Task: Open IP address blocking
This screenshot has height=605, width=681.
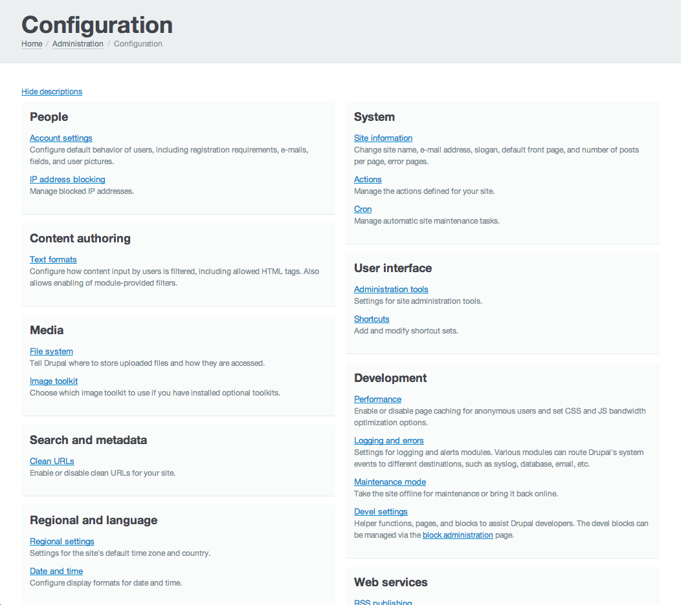Action: (67, 179)
